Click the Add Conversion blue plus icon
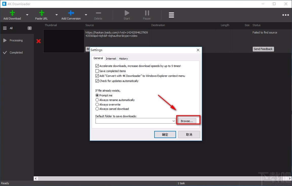Viewport: 292px width, 186px height. [71, 13]
